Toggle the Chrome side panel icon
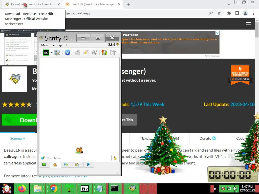The width and height of the screenshot is (259, 194). [x=237, y=13]
